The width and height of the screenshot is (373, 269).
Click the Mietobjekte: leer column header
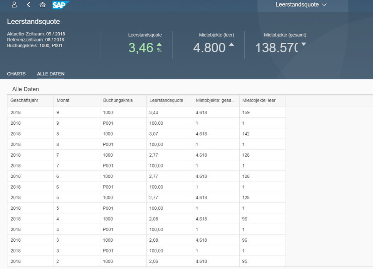(262, 100)
